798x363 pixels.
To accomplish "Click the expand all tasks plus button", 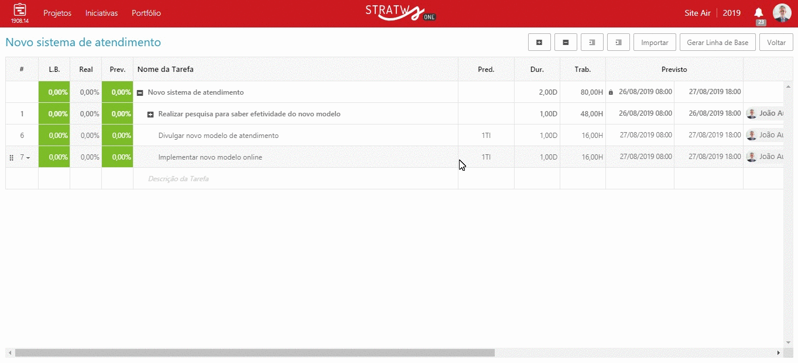I will tap(539, 43).
